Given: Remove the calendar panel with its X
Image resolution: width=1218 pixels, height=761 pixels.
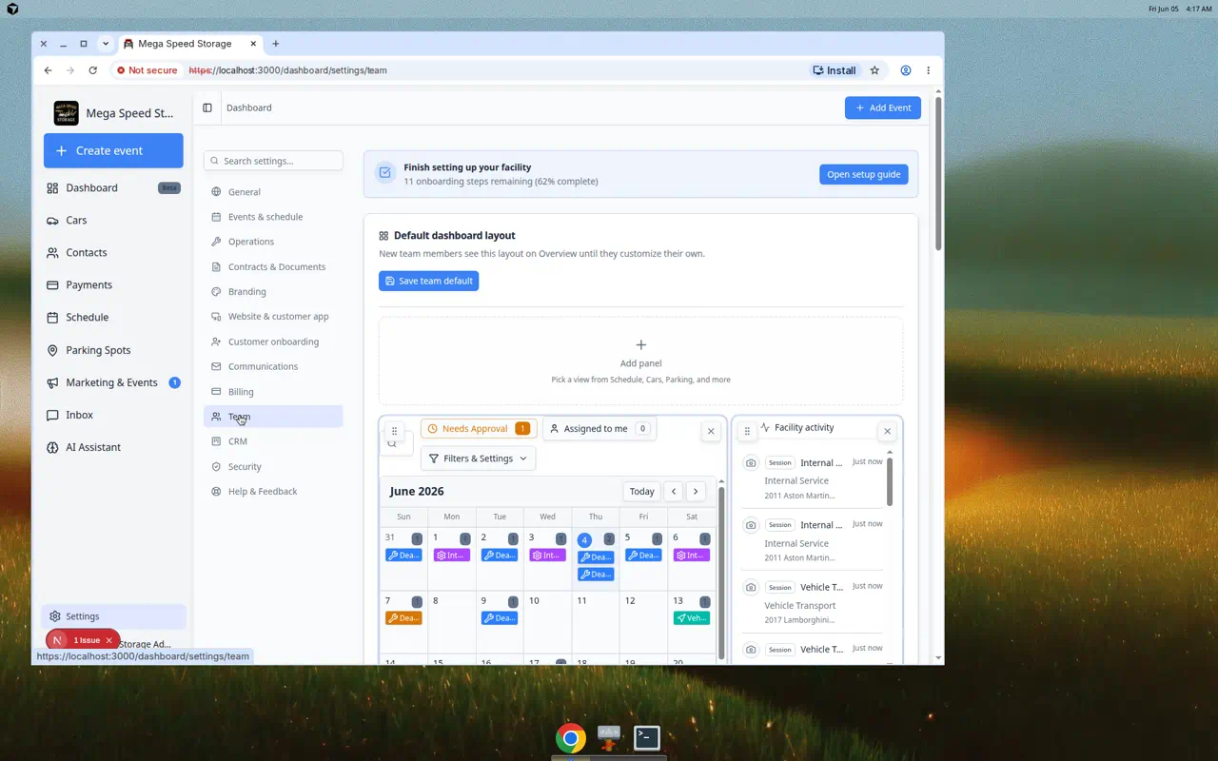Looking at the screenshot, I should click(x=711, y=431).
